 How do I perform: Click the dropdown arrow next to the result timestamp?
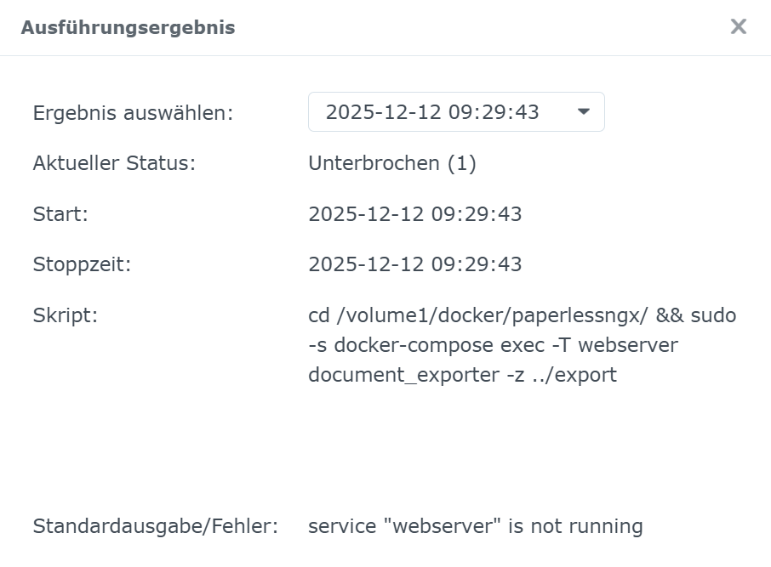584,112
